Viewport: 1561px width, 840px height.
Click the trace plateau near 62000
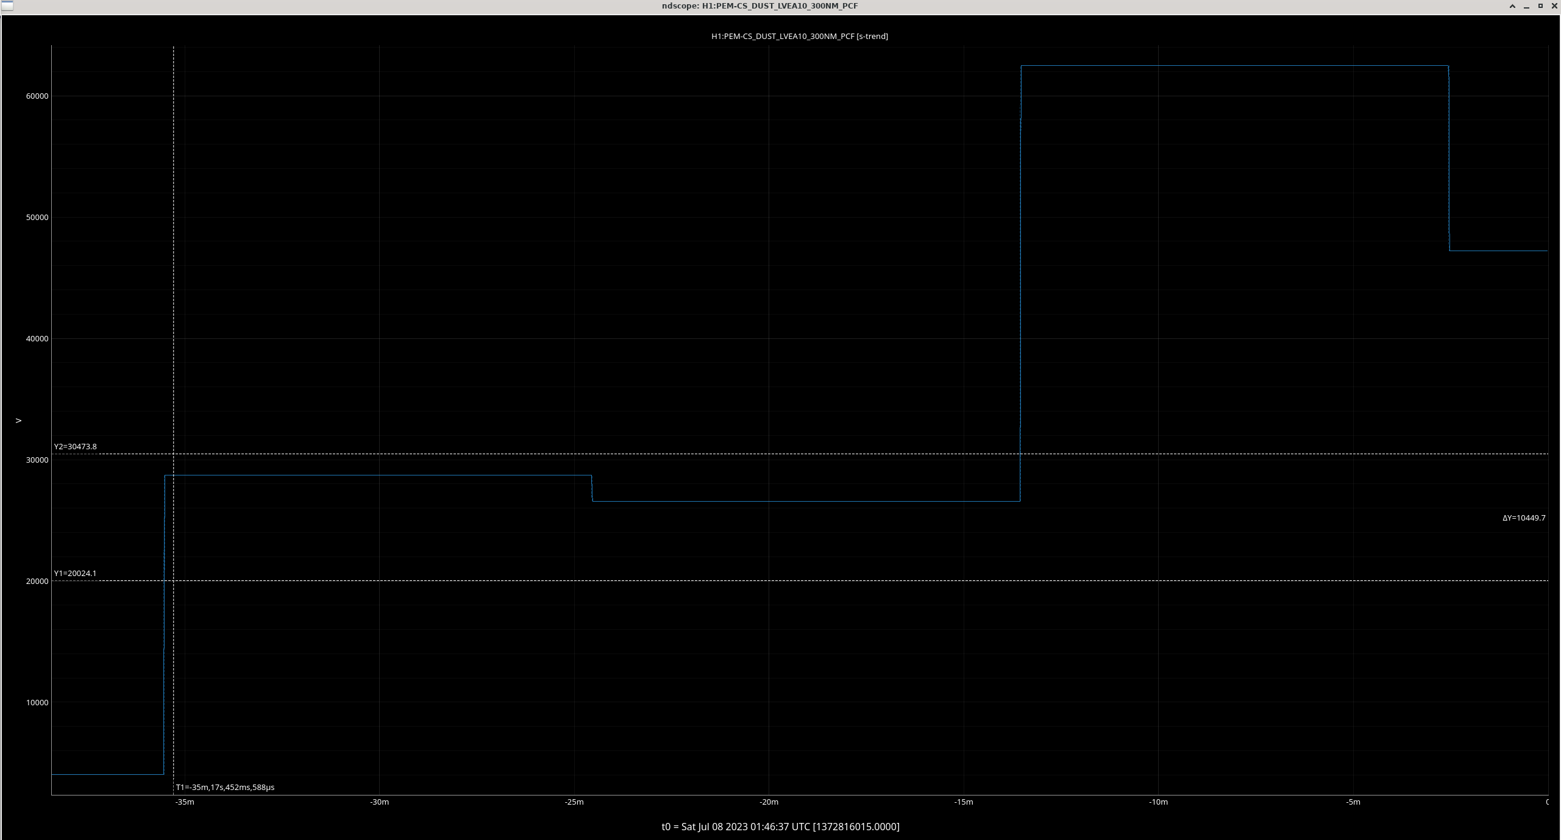click(x=1234, y=65)
